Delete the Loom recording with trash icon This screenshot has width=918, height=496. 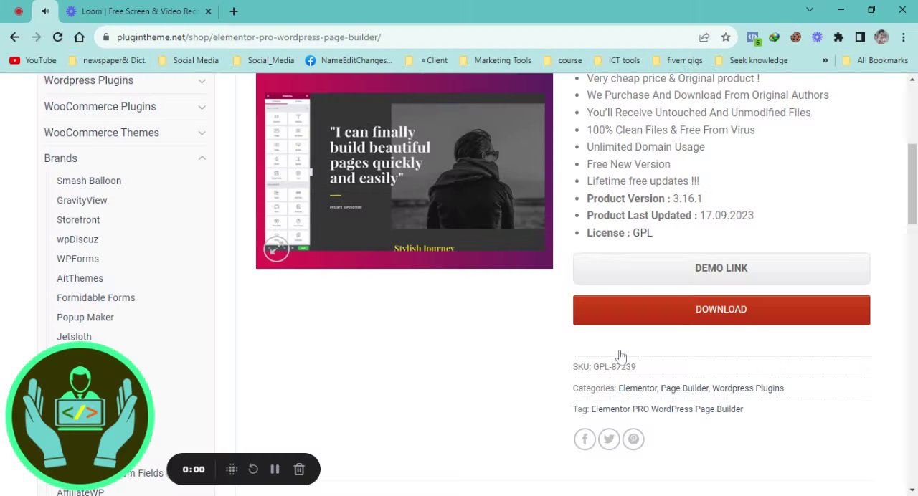point(299,469)
